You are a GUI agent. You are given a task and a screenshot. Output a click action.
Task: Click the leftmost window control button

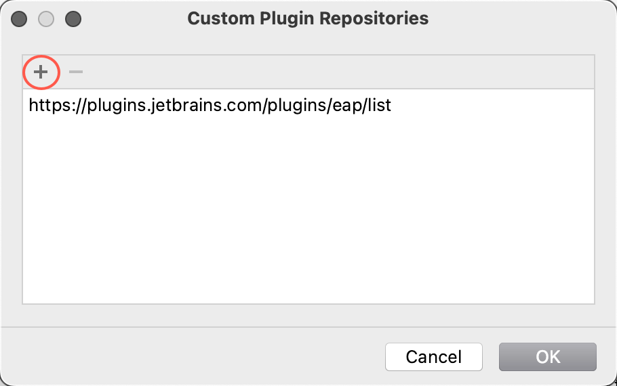(x=19, y=19)
